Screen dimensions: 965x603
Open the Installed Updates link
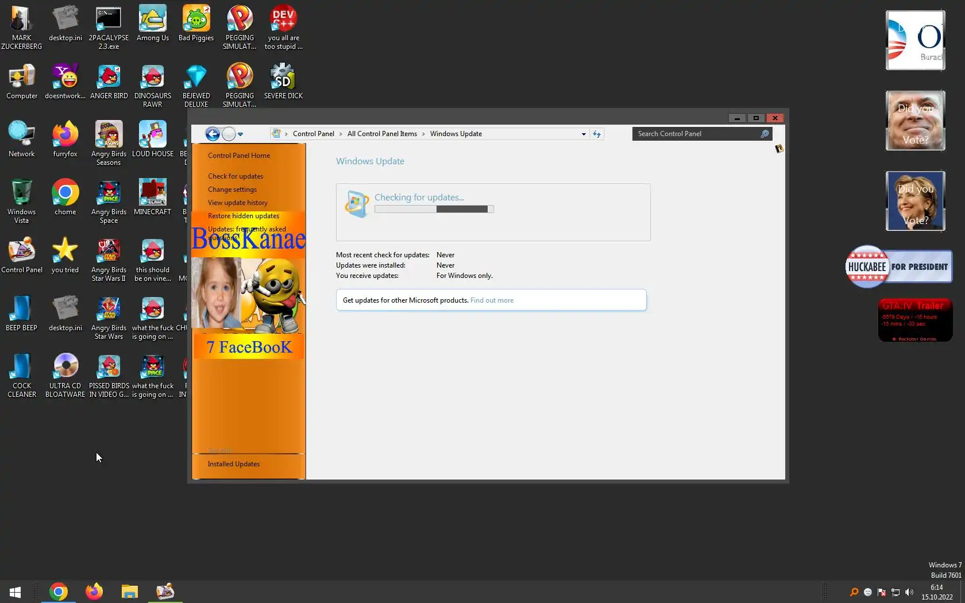tap(234, 464)
